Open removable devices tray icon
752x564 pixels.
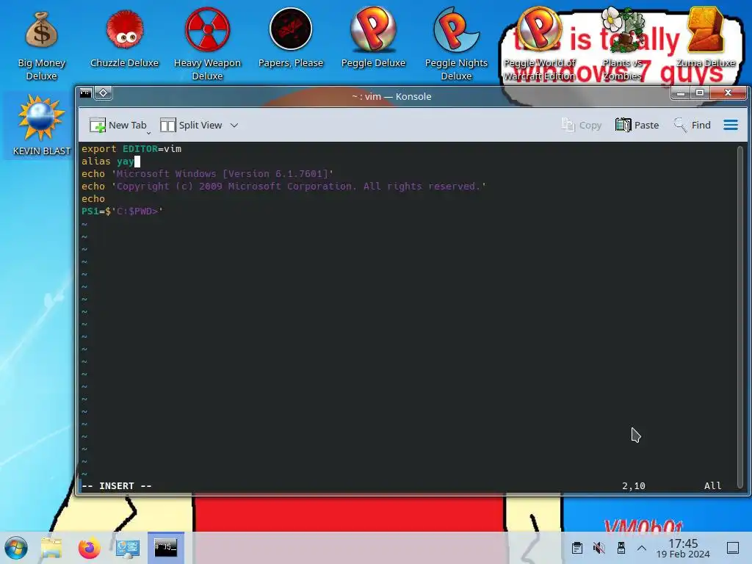[621, 548]
